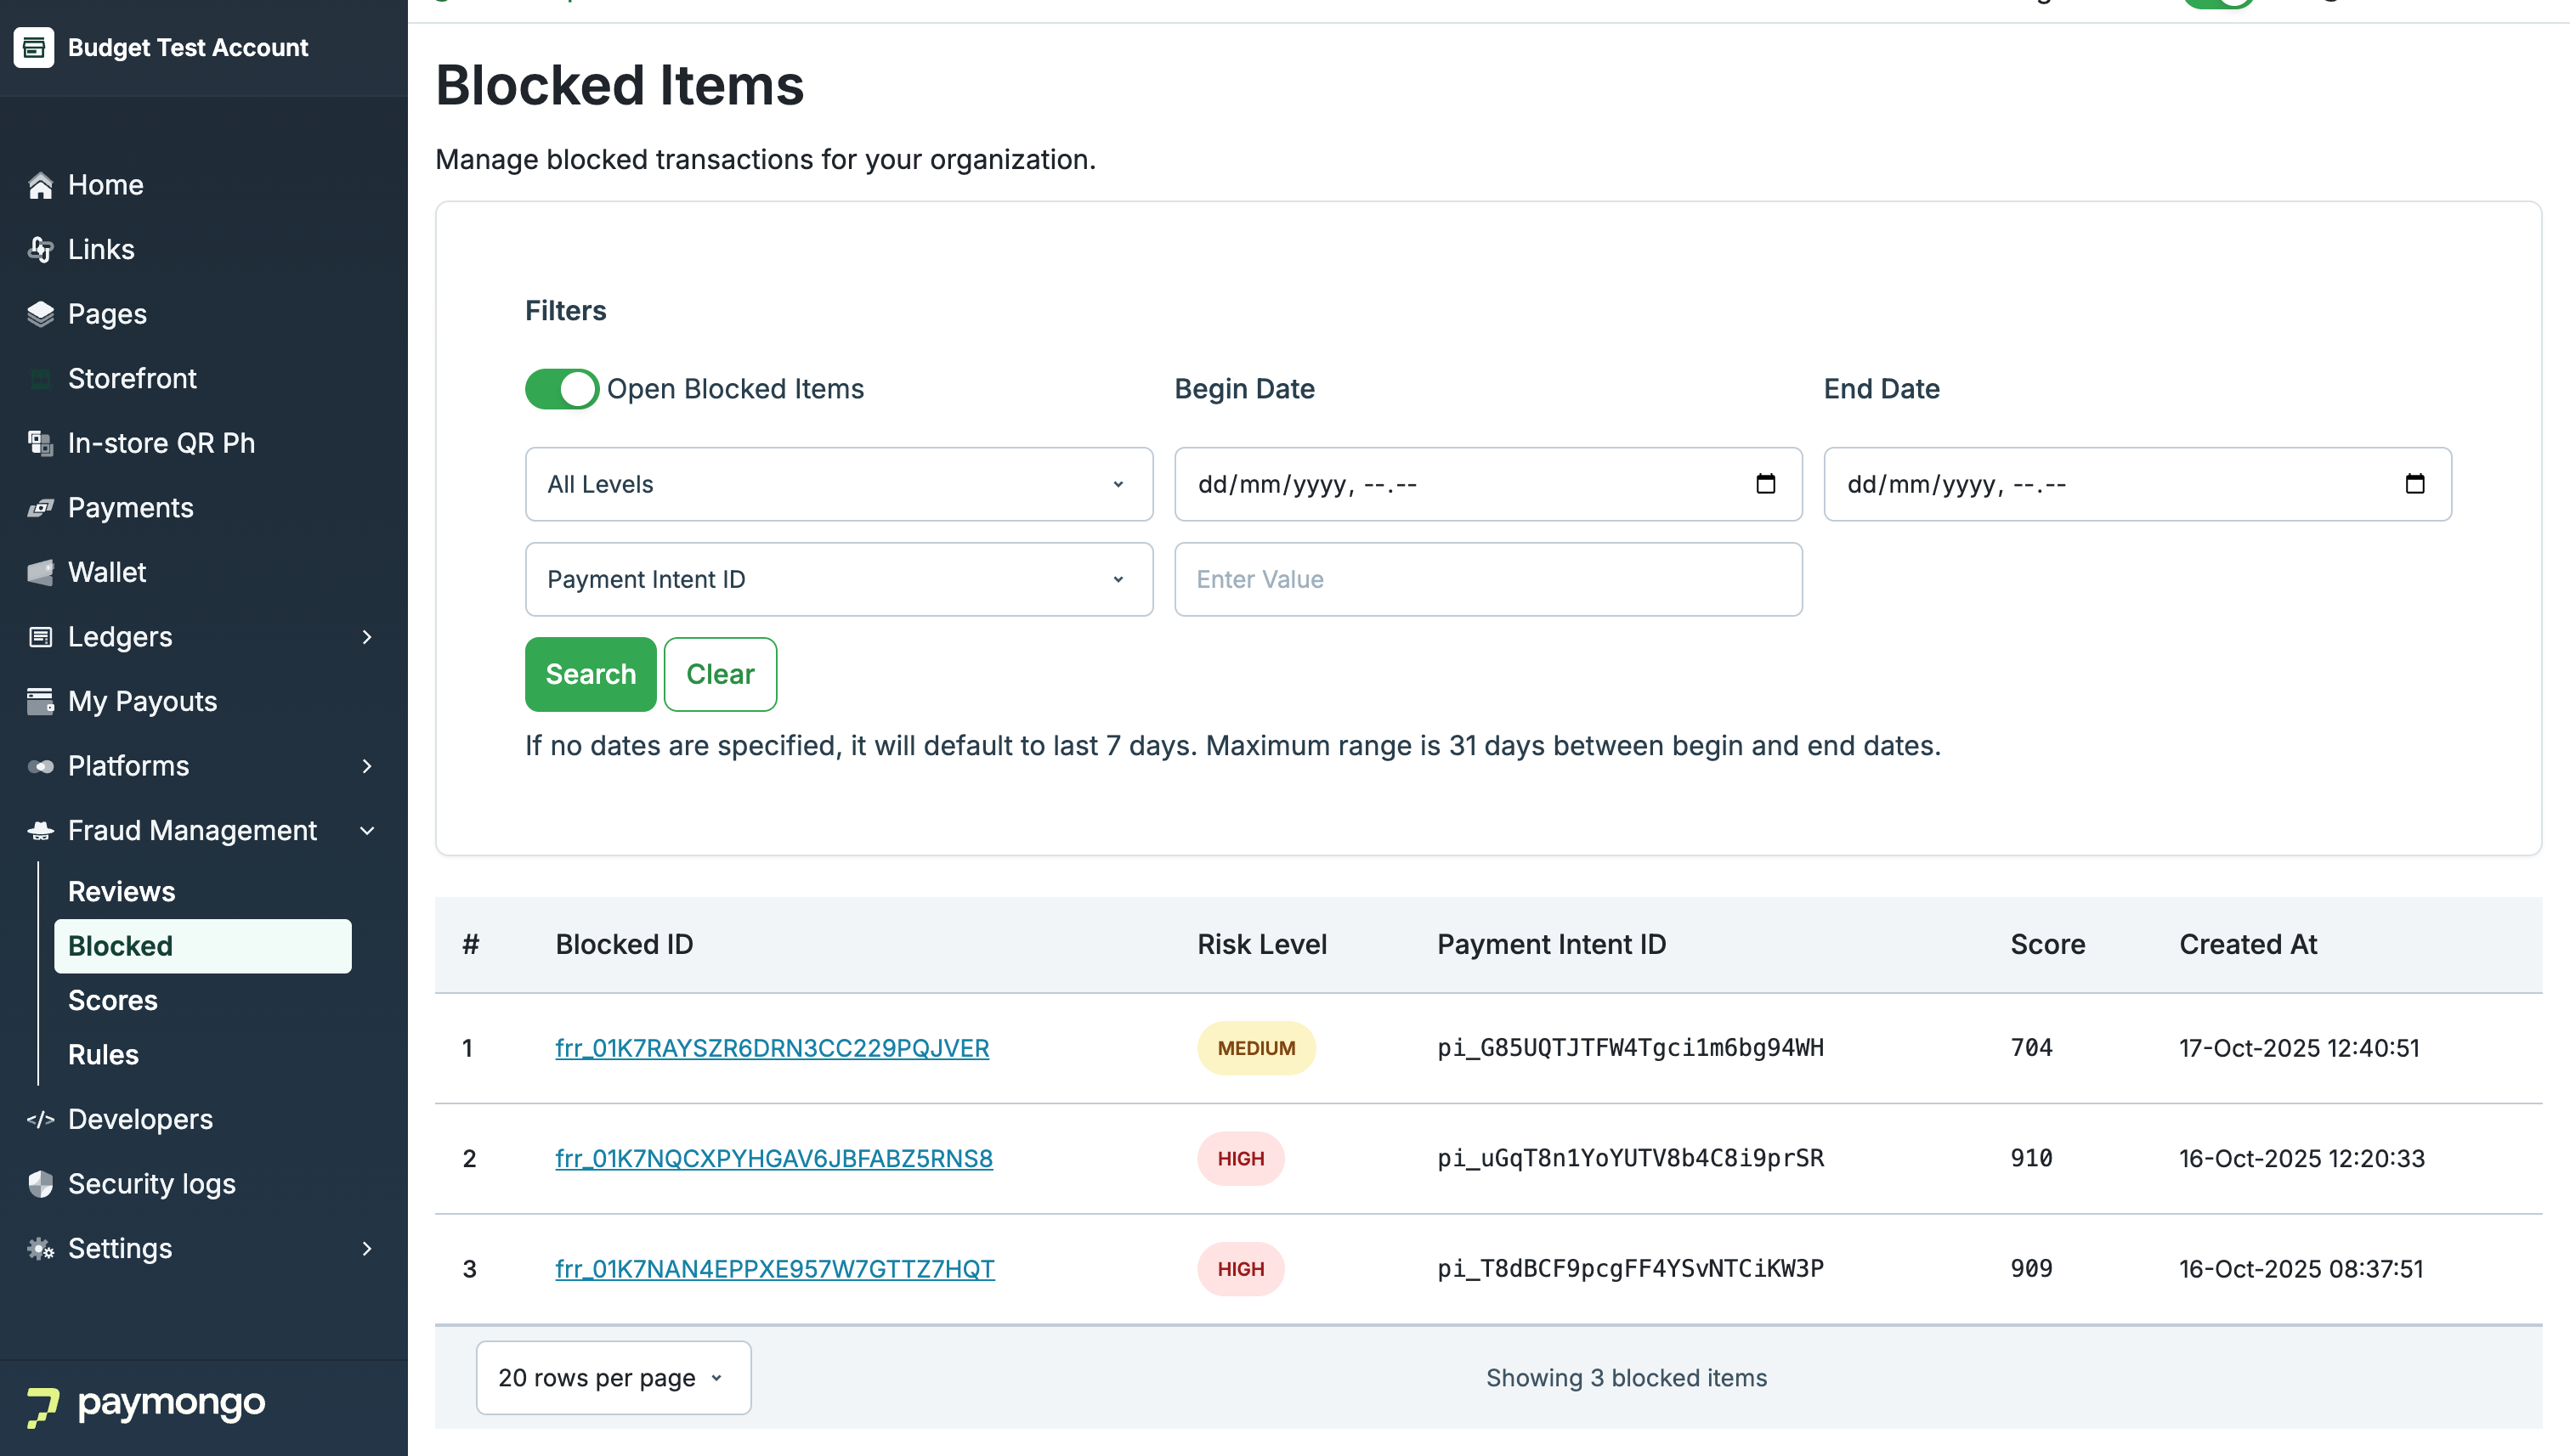Open the Payment Intent ID filter dropdown

(x=838, y=579)
